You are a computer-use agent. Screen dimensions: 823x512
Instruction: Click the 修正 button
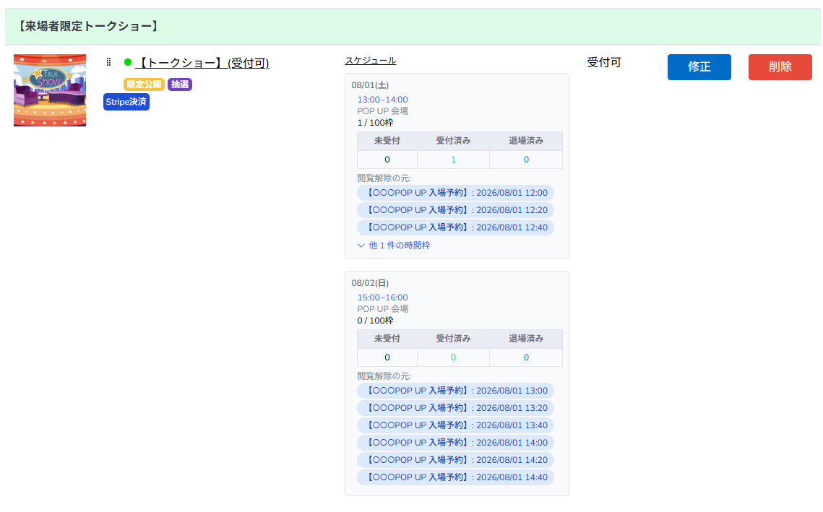(699, 67)
